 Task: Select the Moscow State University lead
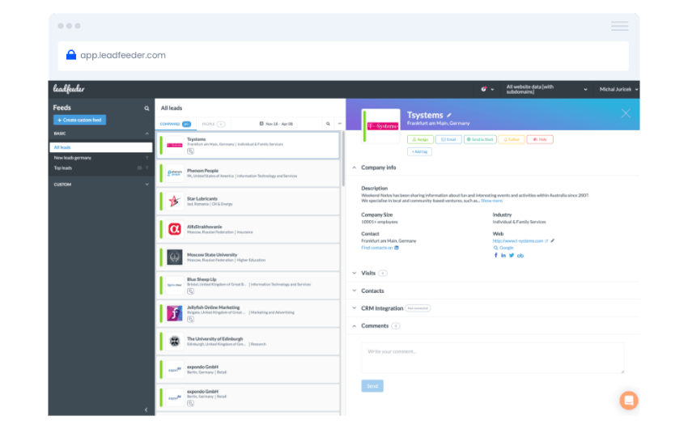248,257
